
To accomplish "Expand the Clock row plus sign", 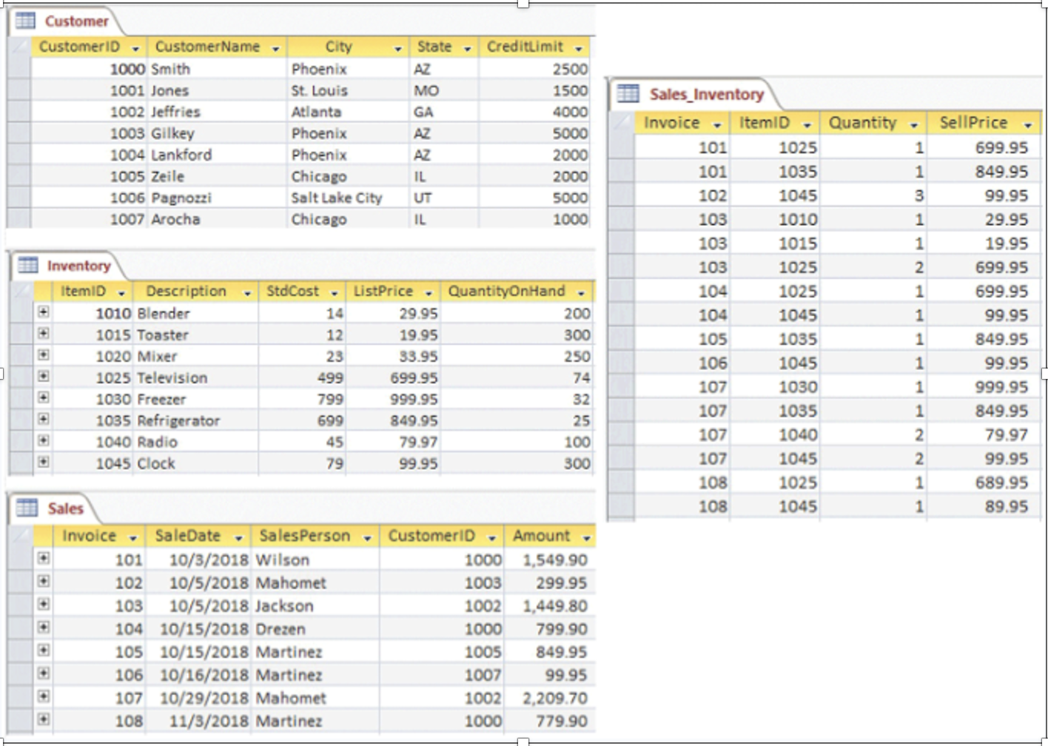I will click(44, 462).
